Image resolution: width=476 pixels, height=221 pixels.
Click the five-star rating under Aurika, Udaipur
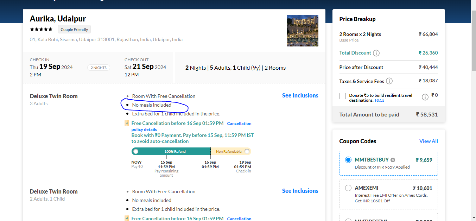[x=41, y=29]
